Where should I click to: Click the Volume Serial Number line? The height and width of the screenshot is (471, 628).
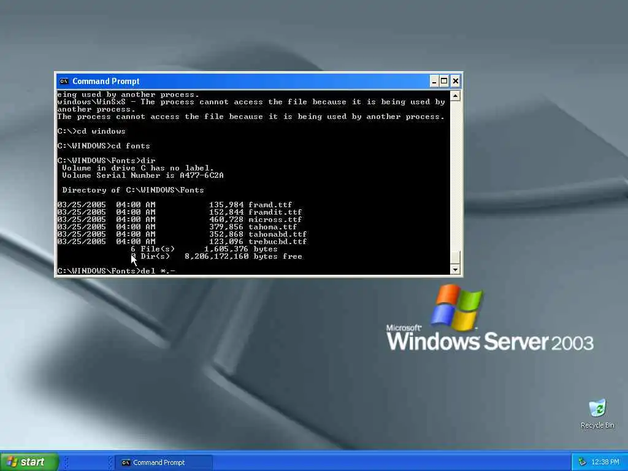[x=142, y=175]
